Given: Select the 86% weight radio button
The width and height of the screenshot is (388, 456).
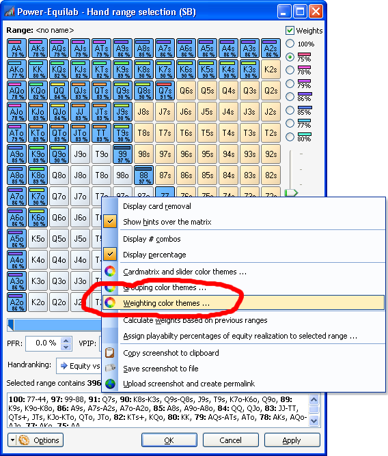Looking at the screenshot, I should (290, 96).
